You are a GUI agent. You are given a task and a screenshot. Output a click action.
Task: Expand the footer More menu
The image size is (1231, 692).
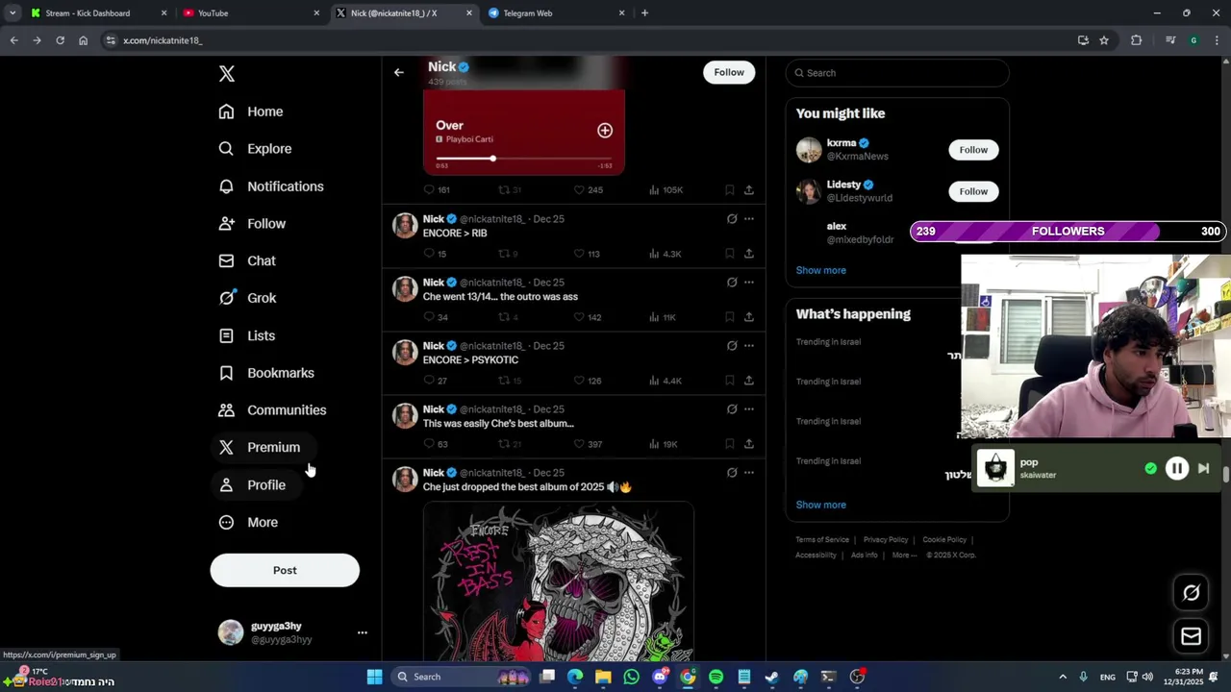(x=904, y=556)
